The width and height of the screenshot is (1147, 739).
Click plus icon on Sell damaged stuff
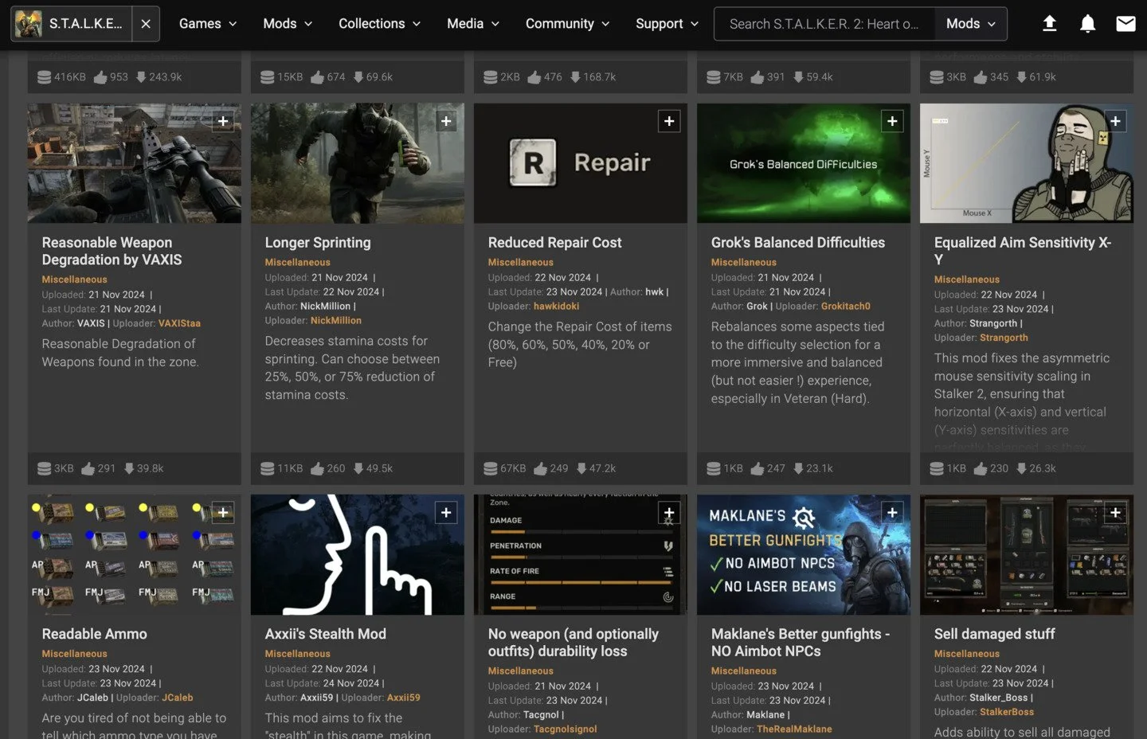(1115, 513)
